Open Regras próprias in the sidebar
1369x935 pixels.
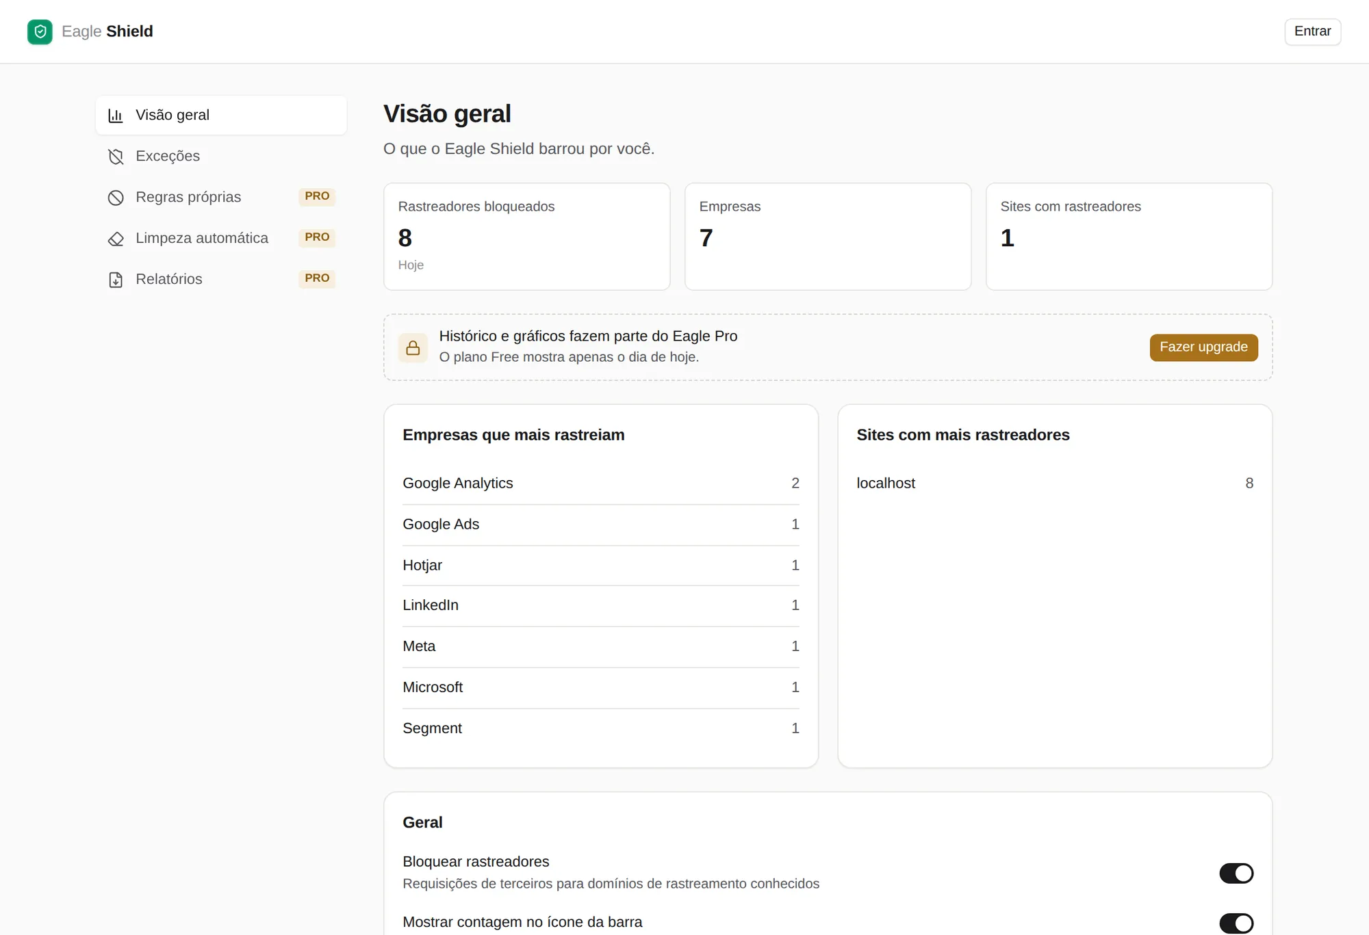[221, 197]
